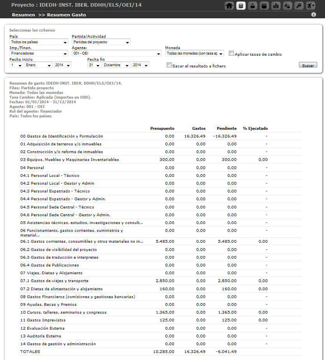Open the Partida/Actividad dropdown
Viewport: 325px width, 360px height.
coord(101,42)
